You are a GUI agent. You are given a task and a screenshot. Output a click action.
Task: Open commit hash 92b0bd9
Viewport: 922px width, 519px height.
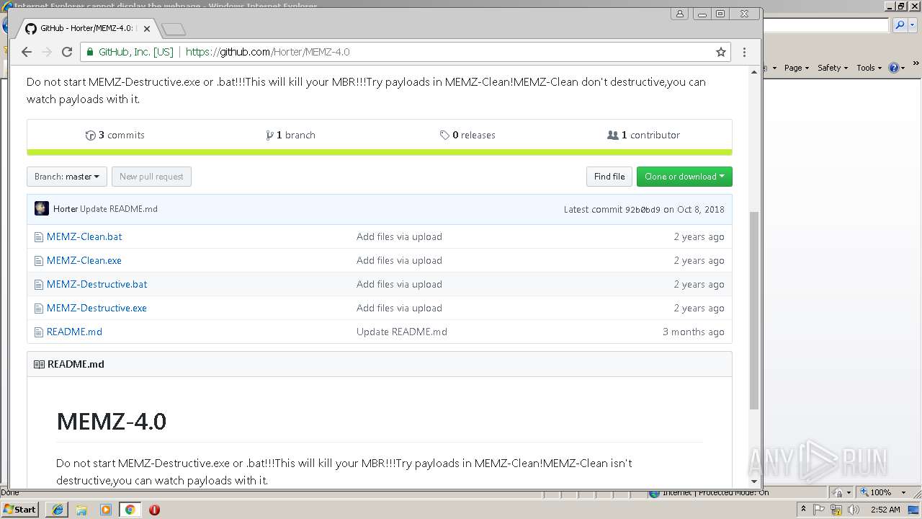click(643, 210)
